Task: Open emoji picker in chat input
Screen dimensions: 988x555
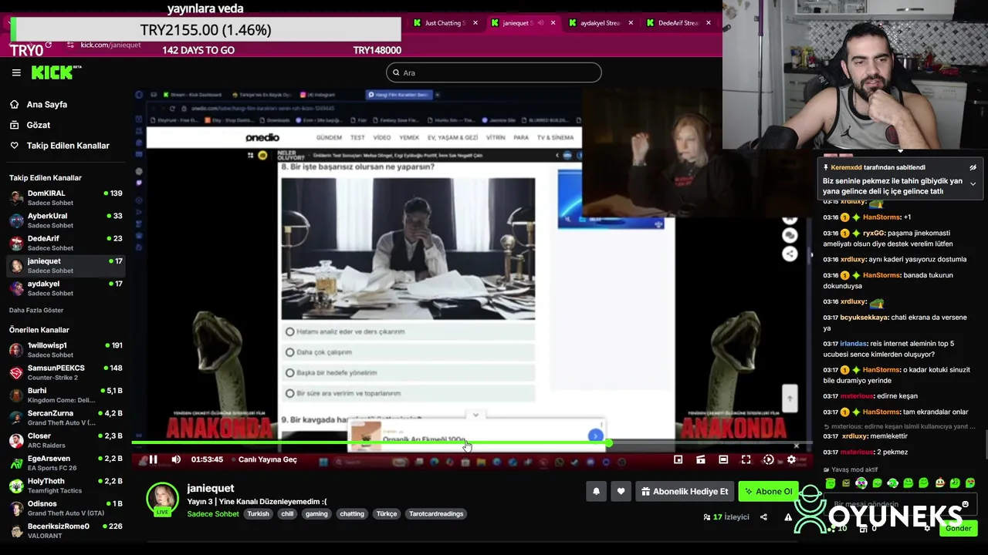Action: tap(965, 505)
